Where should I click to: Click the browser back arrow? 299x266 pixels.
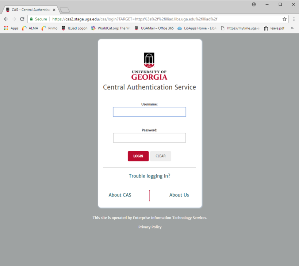(x=6, y=19)
